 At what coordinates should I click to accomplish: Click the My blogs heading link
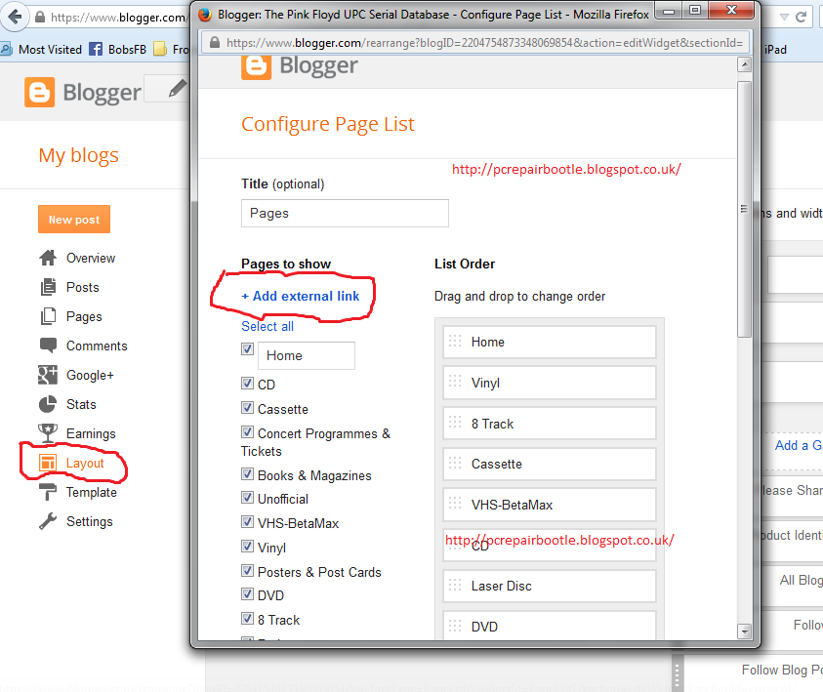(x=79, y=155)
